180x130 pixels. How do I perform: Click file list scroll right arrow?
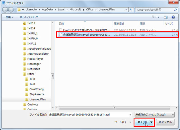pos(176,108)
